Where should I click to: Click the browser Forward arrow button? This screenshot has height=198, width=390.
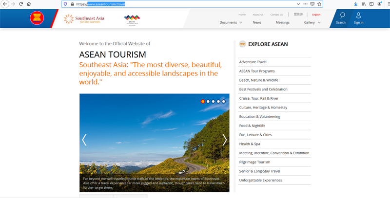click(x=13, y=4)
